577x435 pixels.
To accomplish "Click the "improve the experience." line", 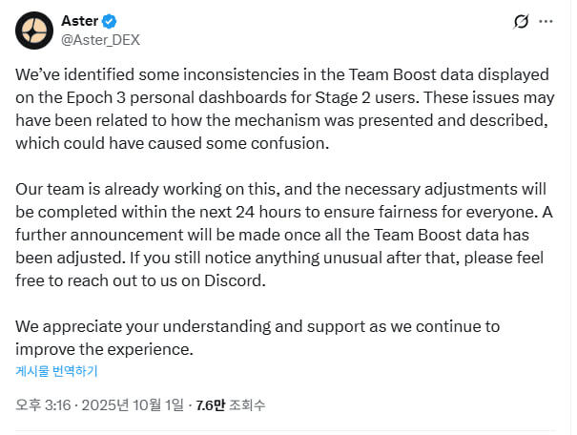I will tap(105, 349).
